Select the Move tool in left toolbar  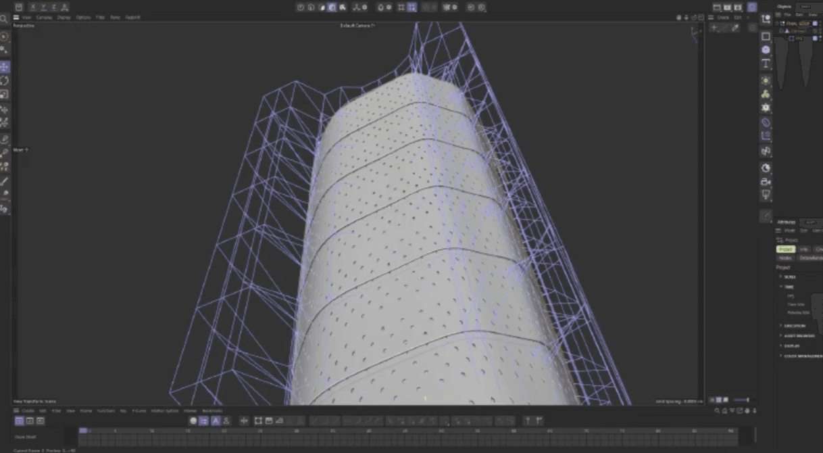tap(5, 66)
